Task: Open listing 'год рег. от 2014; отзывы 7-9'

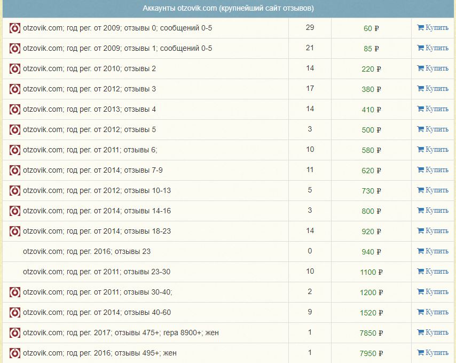Action: (x=93, y=171)
